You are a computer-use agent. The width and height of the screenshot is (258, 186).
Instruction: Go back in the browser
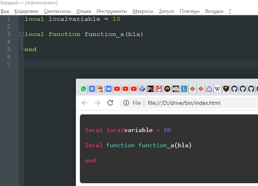[x=85, y=103]
